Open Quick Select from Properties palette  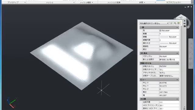pos(179,23)
